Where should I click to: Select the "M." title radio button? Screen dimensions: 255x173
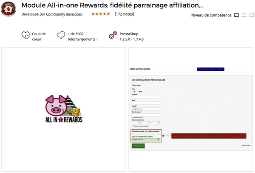pos(133,91)
